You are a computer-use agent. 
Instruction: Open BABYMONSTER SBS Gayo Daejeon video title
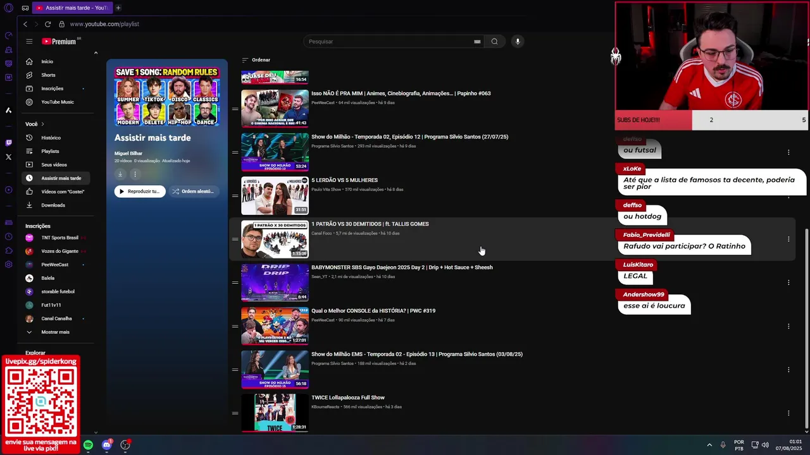402,267
